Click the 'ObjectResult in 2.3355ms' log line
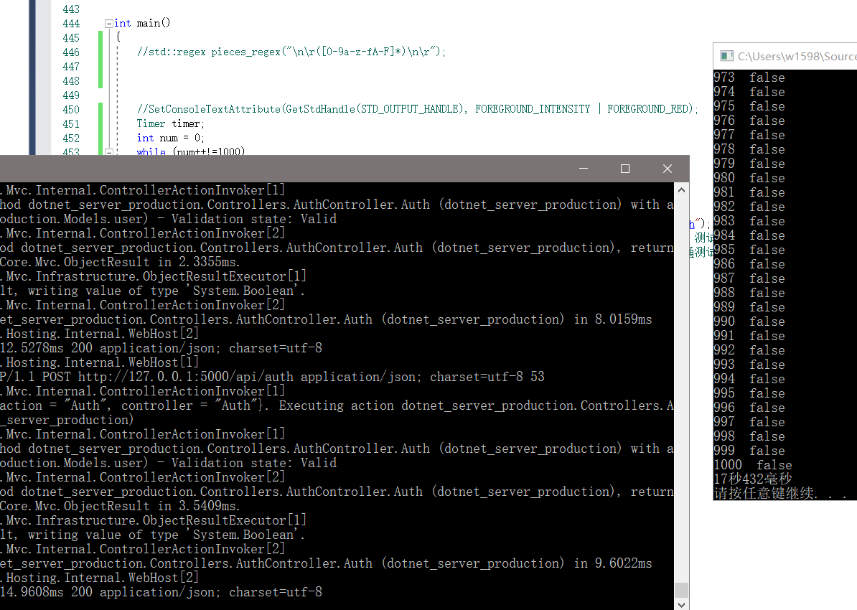857x610 pixels. 120,262
